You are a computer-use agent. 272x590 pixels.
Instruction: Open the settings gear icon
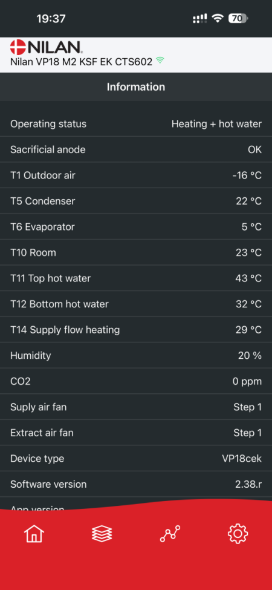238,534
